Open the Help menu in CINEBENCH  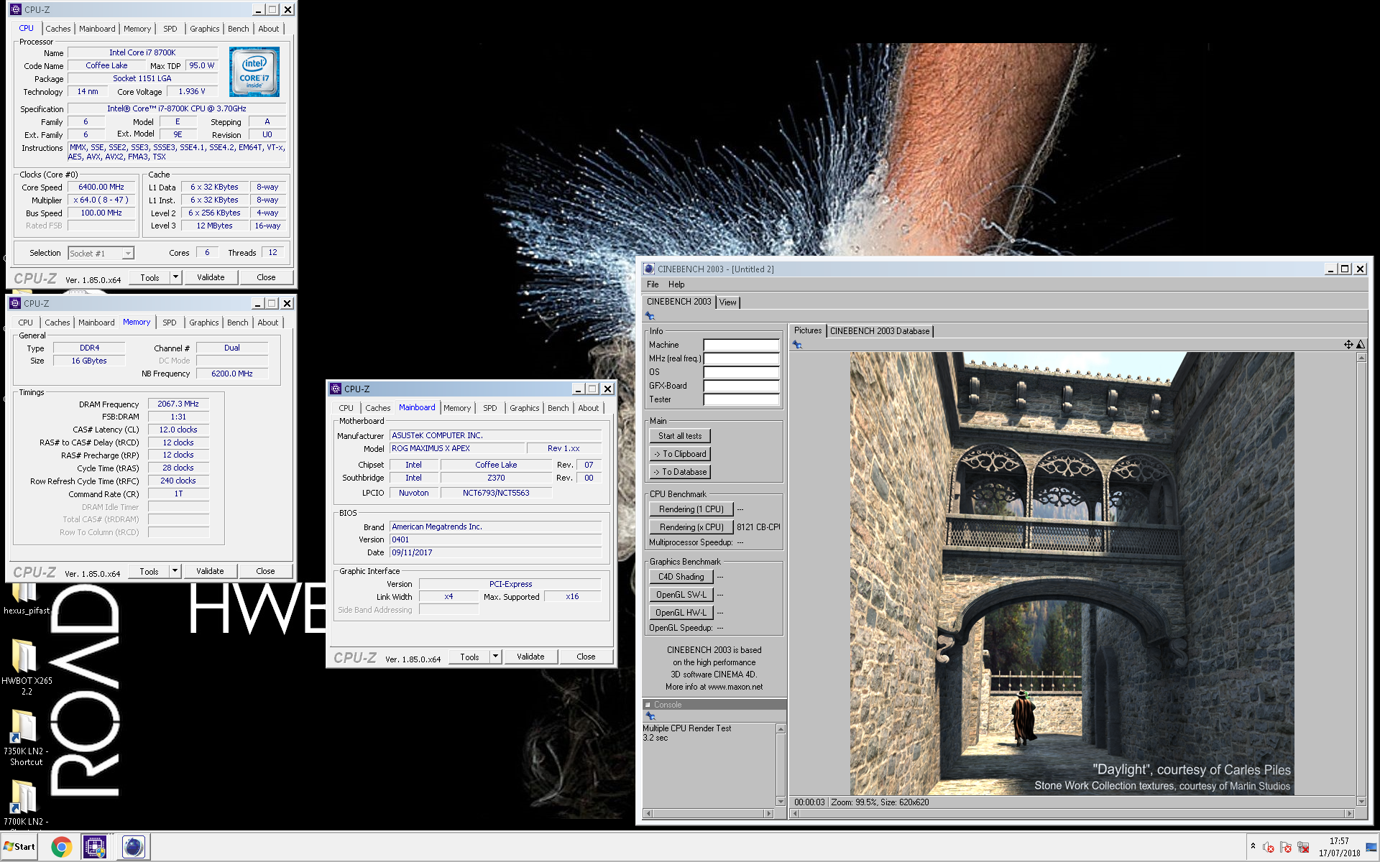coord(676,284)
